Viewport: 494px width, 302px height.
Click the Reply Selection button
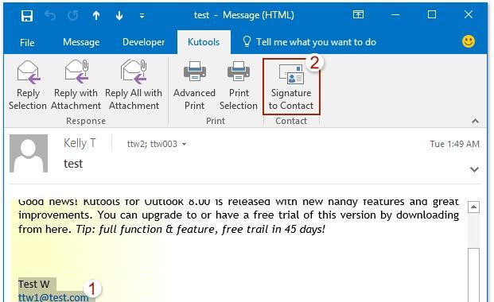coord(28,85)
